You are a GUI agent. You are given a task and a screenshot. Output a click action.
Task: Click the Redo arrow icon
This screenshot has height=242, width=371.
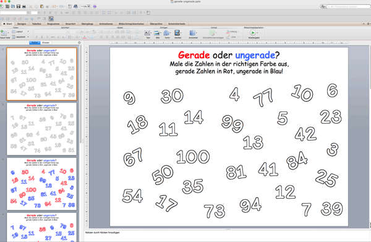pyautogui.click(x=61, y=6)
